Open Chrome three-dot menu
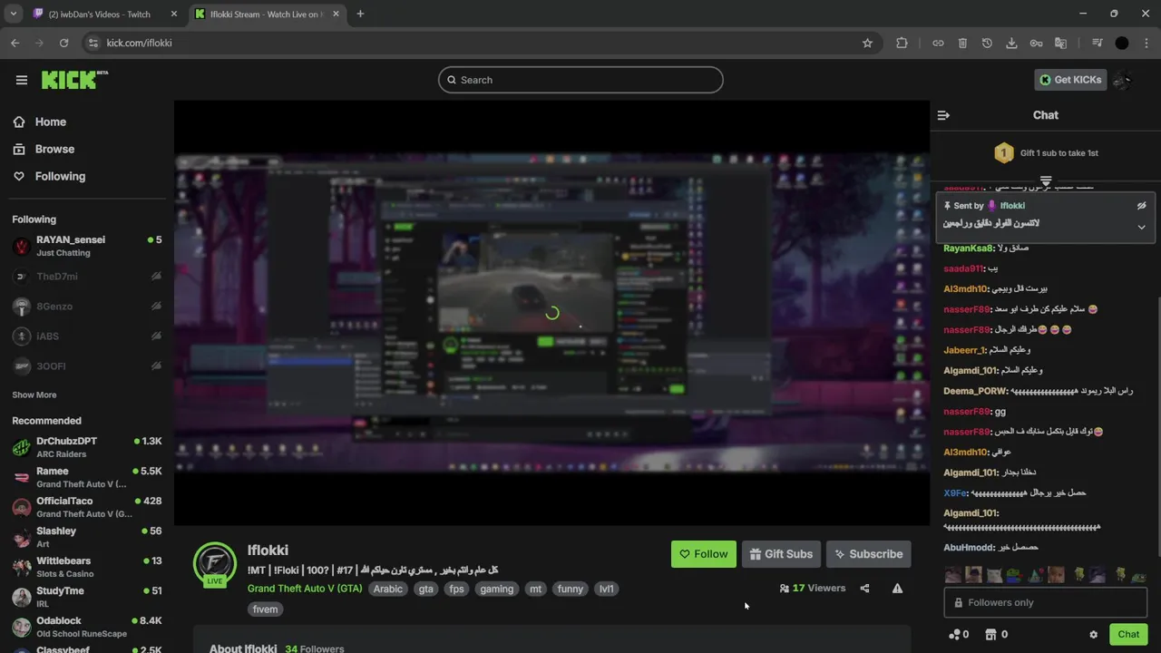1161x653 pixels. 1145,43
